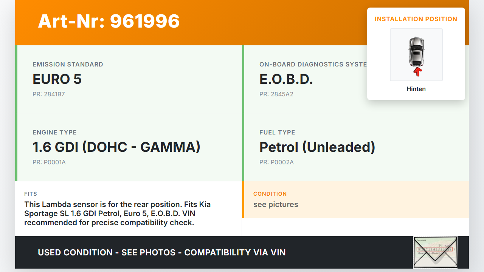484x272 pixels.
Task: Click the PR: P0002A code
Action: [x=276, y=162]
